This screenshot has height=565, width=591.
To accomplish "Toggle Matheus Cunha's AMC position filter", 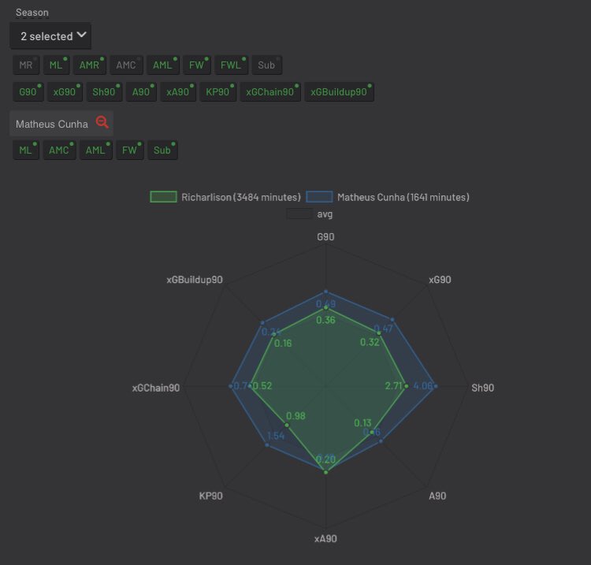I will point(60,150).
